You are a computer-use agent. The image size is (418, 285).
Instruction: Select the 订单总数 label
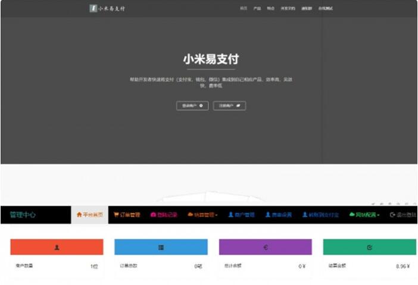pos(129,265)
